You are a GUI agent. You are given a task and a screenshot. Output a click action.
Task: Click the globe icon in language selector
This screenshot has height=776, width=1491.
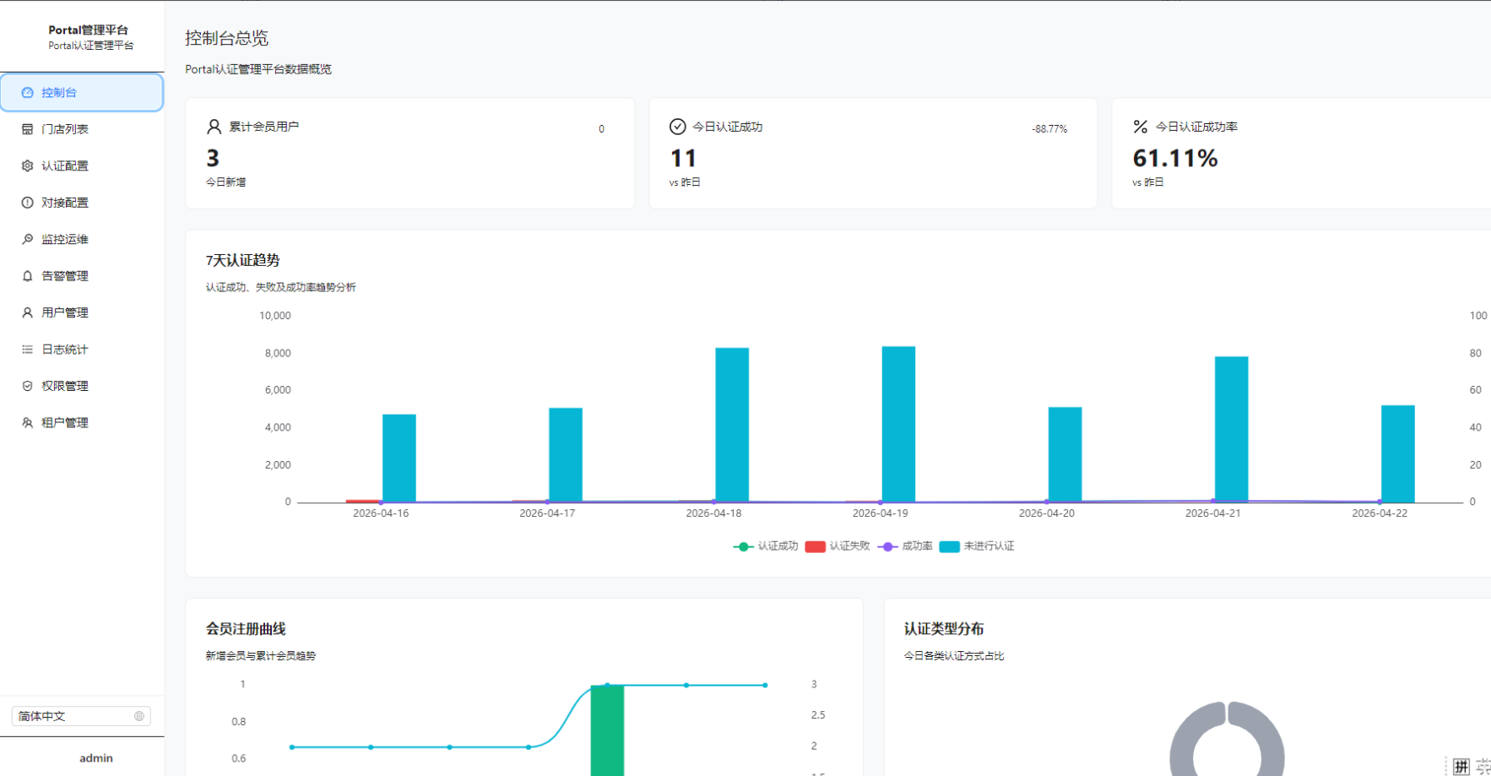139,716
